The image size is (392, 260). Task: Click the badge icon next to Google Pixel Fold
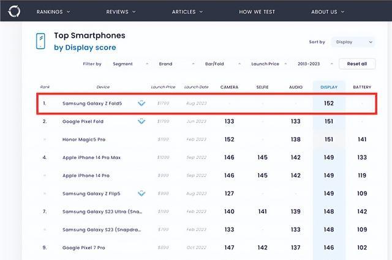click(141, 121)
